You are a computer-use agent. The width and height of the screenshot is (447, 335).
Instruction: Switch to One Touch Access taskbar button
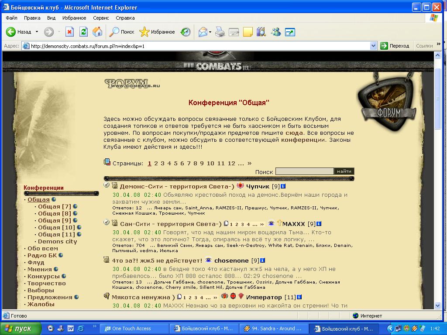click(x=134, y=328)
